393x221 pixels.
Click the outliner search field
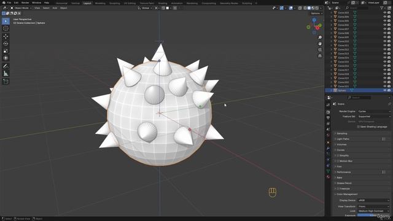[x=357, y=8]
